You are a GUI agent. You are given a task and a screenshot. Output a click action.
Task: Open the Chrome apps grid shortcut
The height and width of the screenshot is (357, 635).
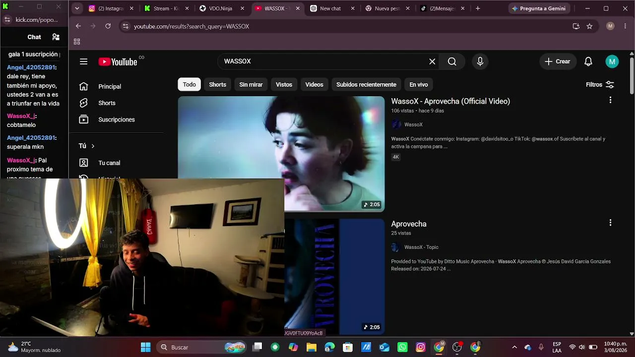(77, 42)
